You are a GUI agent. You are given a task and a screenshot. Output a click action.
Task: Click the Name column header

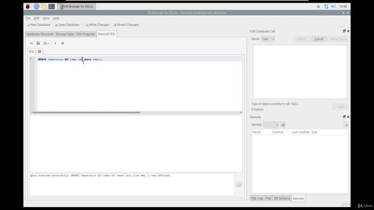pos(257,132)
